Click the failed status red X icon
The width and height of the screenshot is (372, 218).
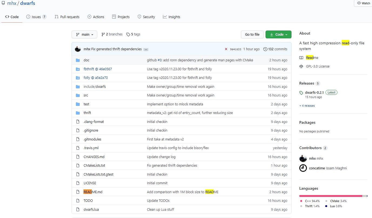click(x=226, y=49)
